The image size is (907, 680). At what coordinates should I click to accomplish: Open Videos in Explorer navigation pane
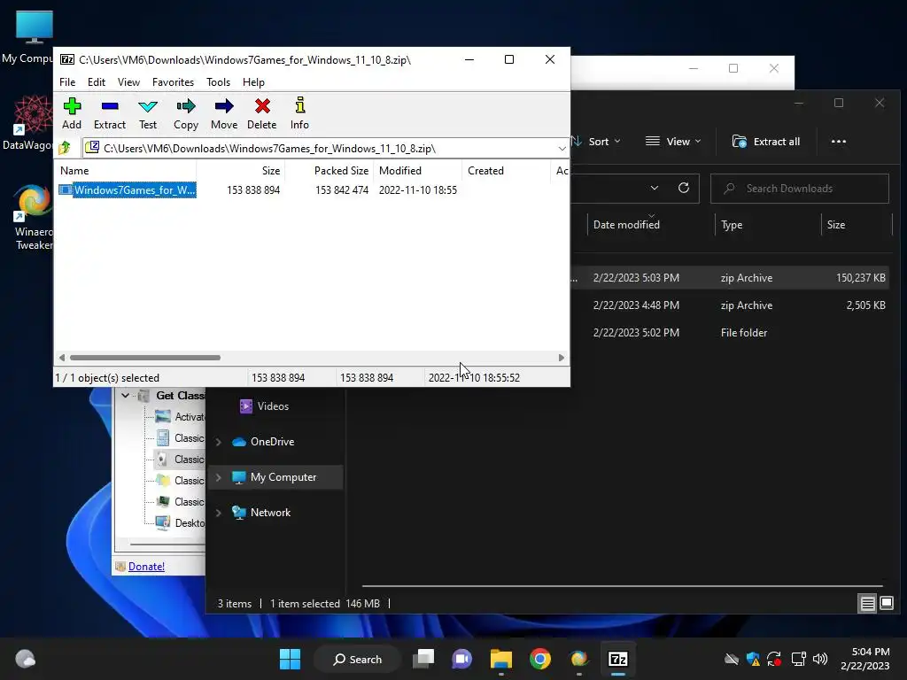(x=264, y=406)
